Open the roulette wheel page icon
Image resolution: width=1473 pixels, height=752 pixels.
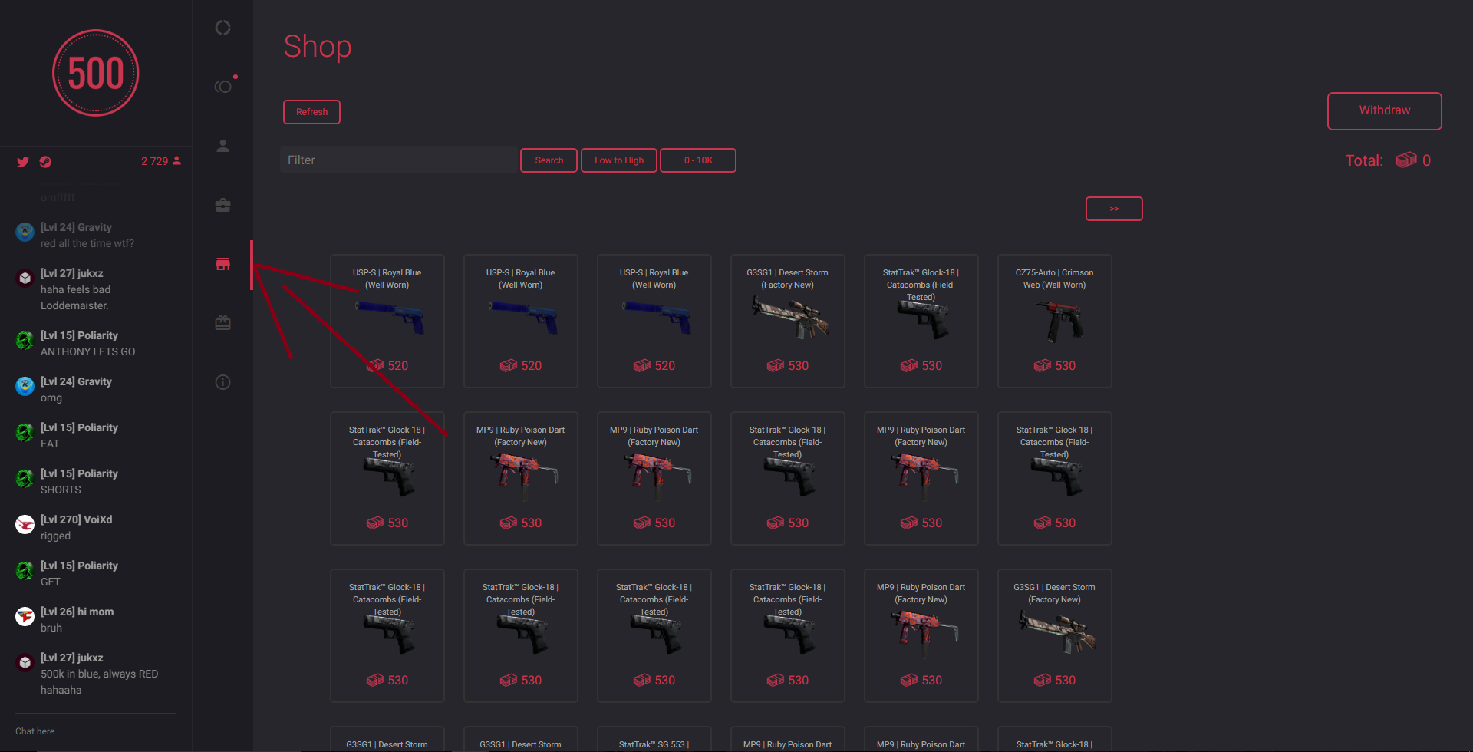tap(222, 28)
